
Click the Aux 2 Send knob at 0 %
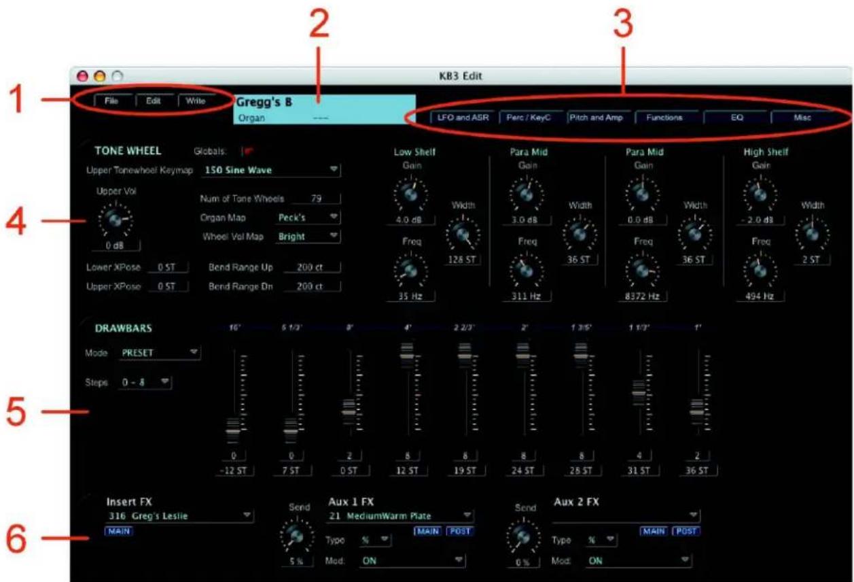(x=523, y=537)
